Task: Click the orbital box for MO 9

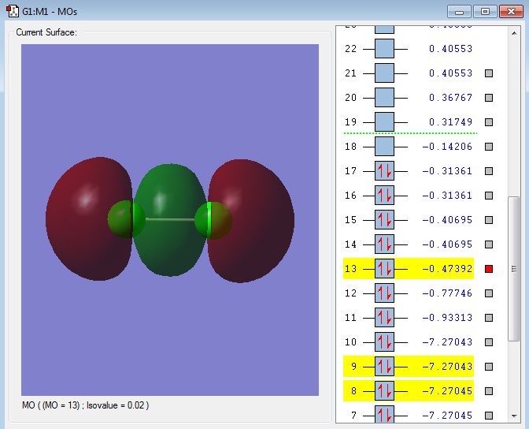Action: point(385,367)
